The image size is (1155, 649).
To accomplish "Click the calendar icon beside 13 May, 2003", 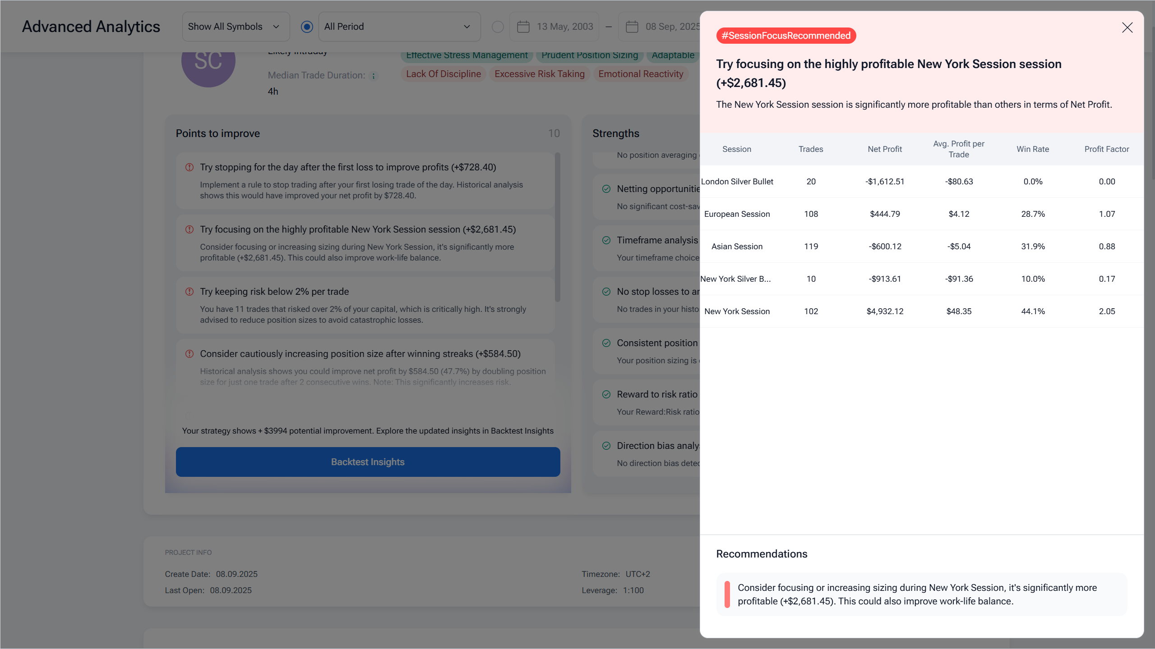I will click(523, 27).
